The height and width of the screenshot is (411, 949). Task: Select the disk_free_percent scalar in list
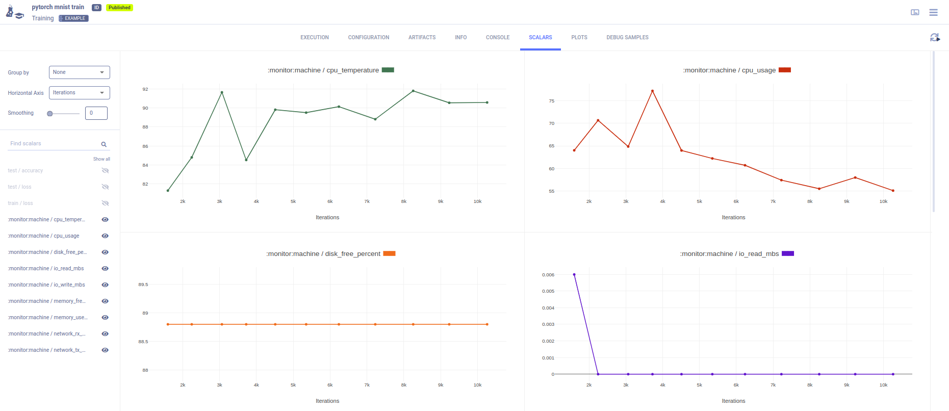pyautogui.click(x=47, y=252)
